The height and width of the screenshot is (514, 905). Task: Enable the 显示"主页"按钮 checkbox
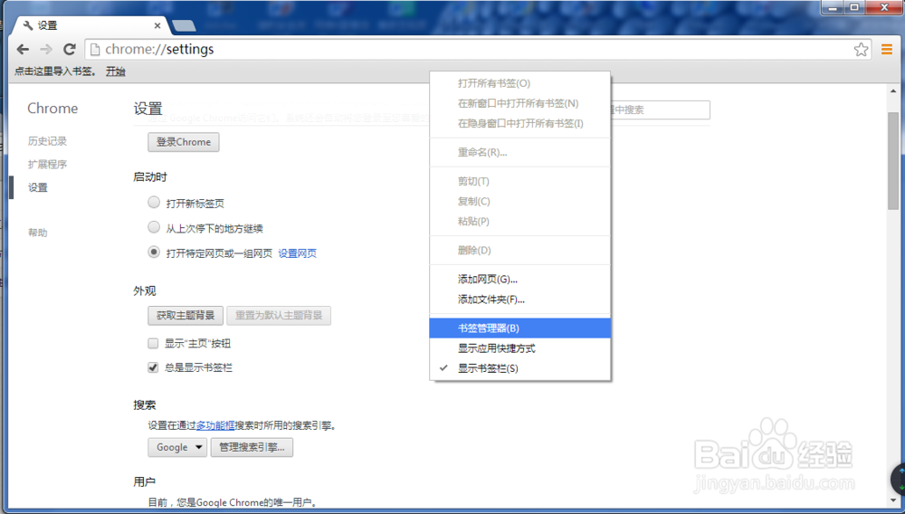(153, 343)
